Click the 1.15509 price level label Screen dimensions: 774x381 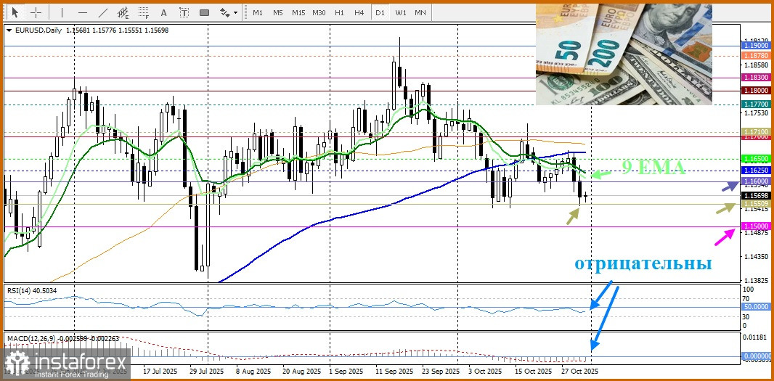755,203
